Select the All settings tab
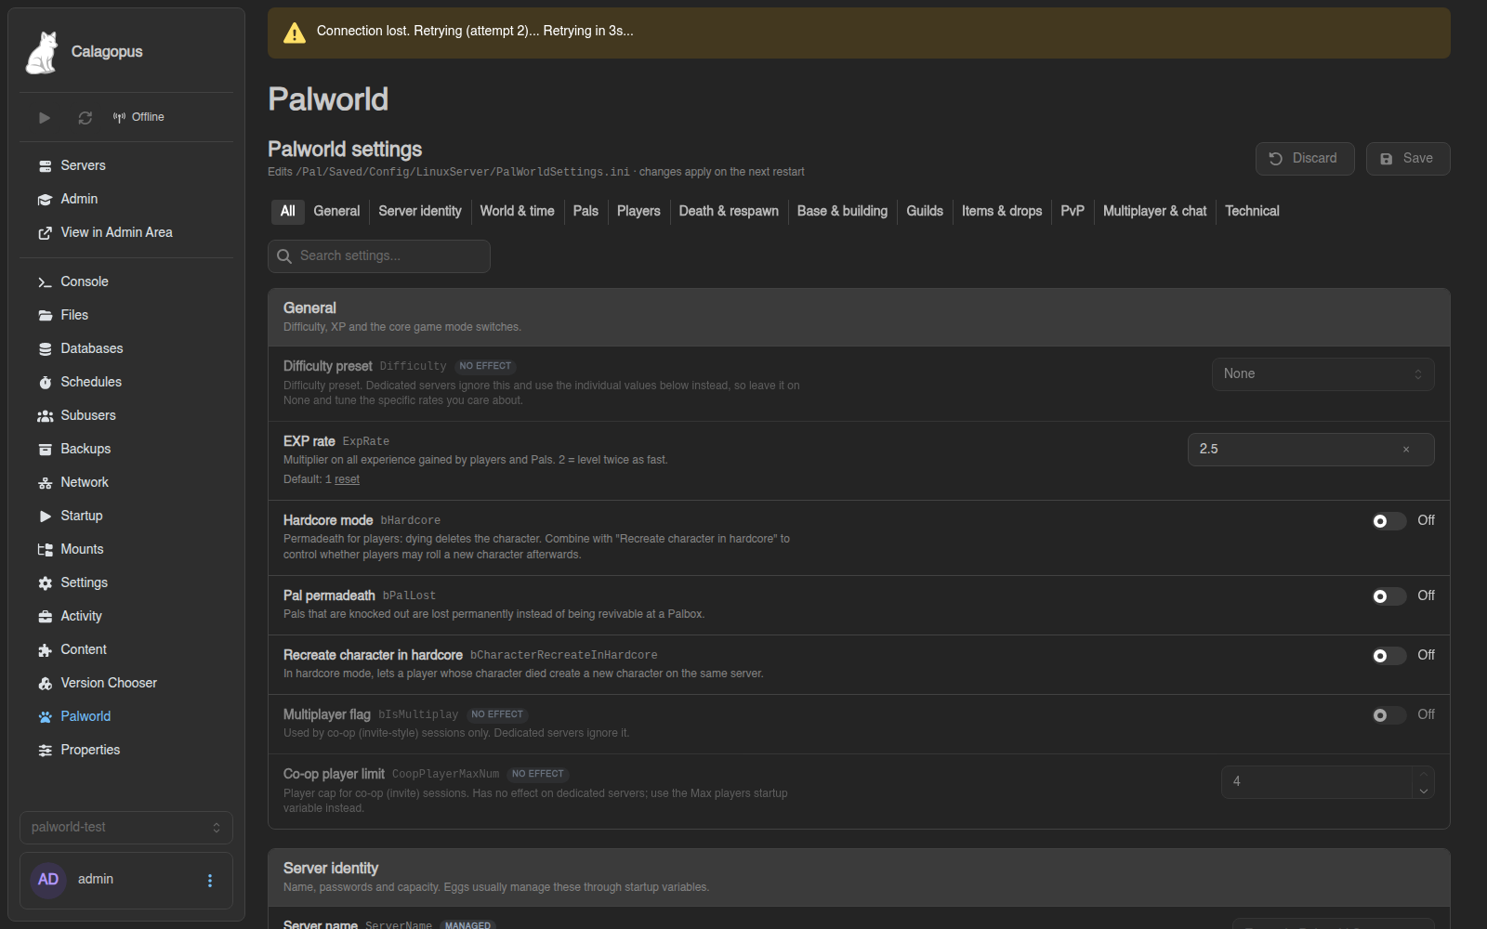This screenshot has height=929, width=1487. [x=288, y=211]
